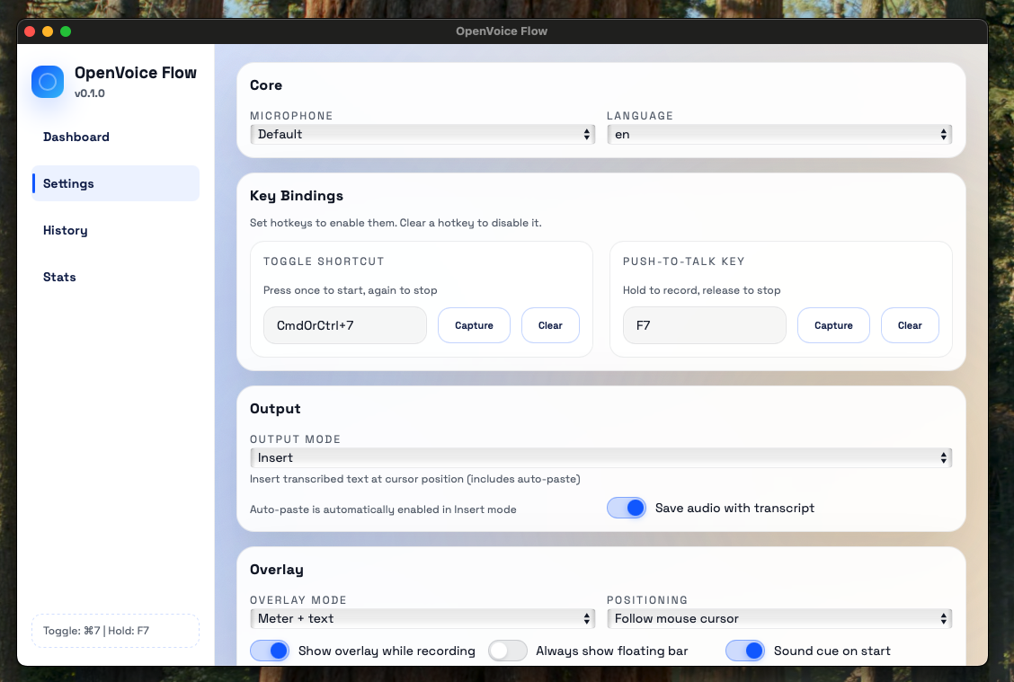The height and width of the screenshot is (682, 1014).
Task: Click the Core section heading
Action: pos(266,85)
